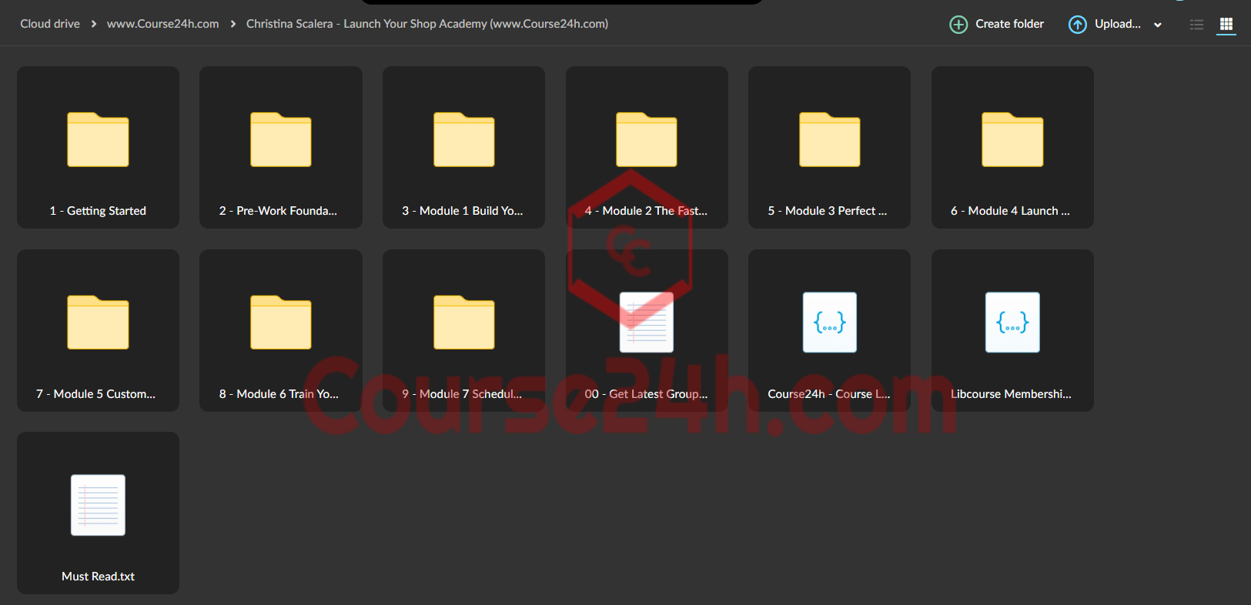Switch to list view layout
This screenshot has height=605, width=1251.
pyautogui.click(x=1196, y=25)
